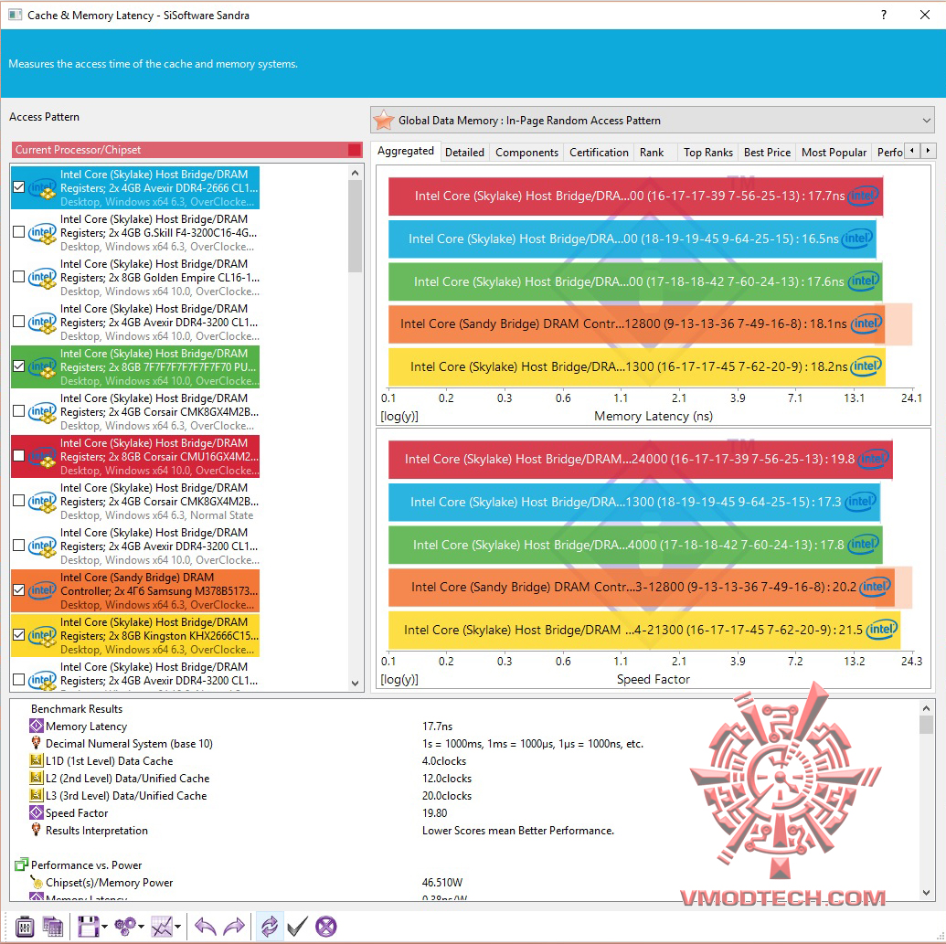Image resolution: width=946 pixels, height=944 pixels.
Task: Click the red 17.7ns Memory Latency bar
Action: coord(635,196)
